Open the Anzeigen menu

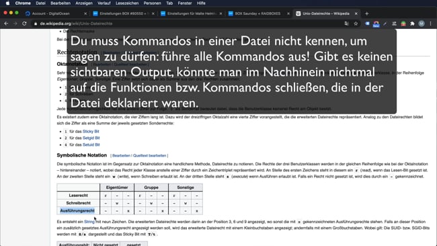(84, 3)
